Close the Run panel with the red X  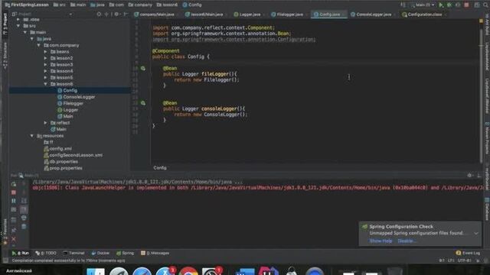tap(14, 239)
